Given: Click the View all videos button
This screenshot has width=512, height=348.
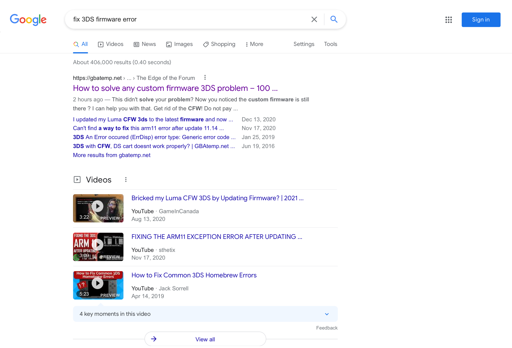Looking at the screenshot, I should pyautogui.click(x=205, y=339).
